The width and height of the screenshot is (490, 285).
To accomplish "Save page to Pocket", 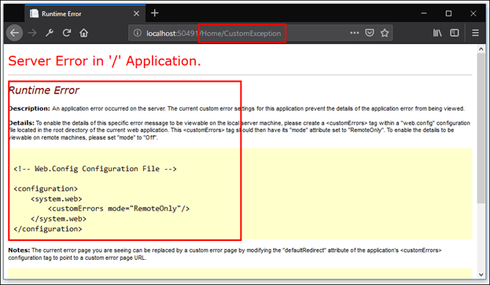I will (370, 33).
